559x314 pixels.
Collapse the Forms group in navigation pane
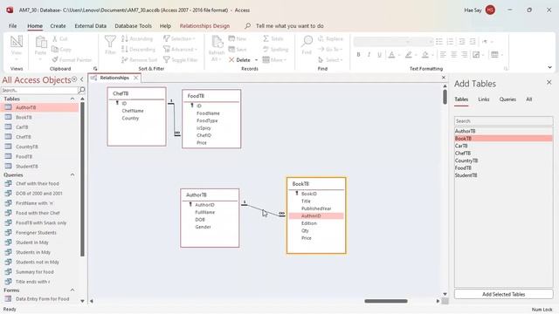click(72, 290)
